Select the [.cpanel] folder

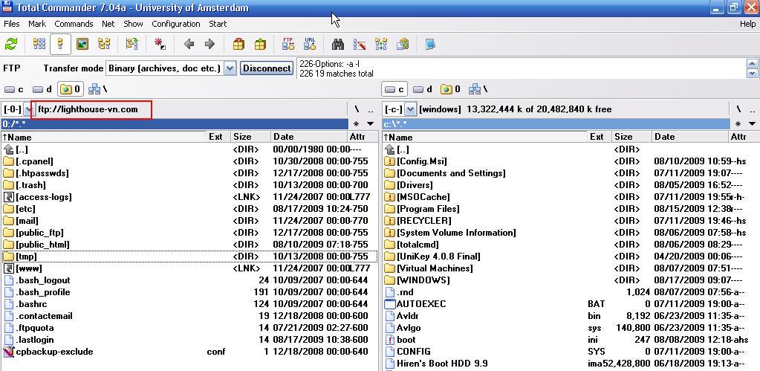pyautogui.click(x=189, y=161)
